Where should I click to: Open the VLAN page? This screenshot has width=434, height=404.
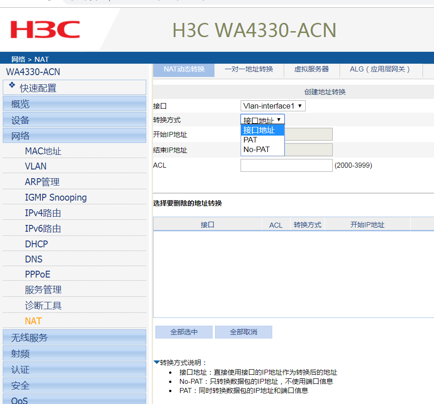[36, 166]
